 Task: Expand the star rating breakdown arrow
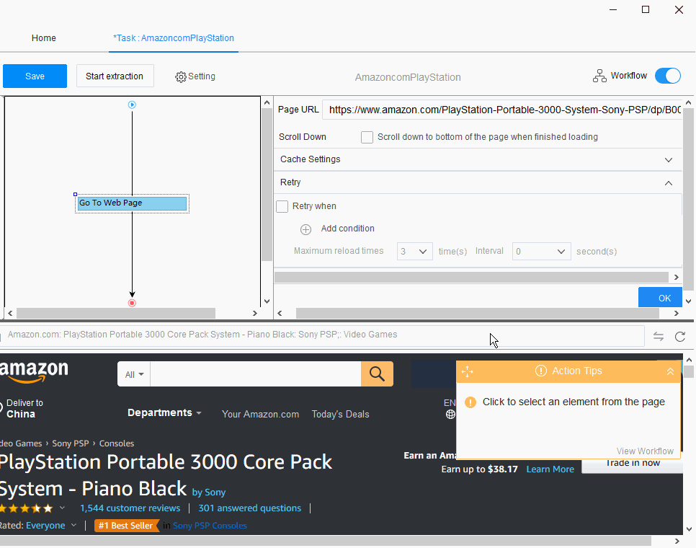tap(62, 508)
